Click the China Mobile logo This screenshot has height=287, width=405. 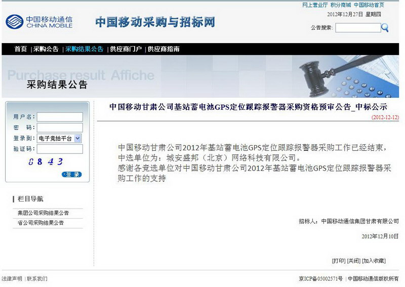coord(39,22)
